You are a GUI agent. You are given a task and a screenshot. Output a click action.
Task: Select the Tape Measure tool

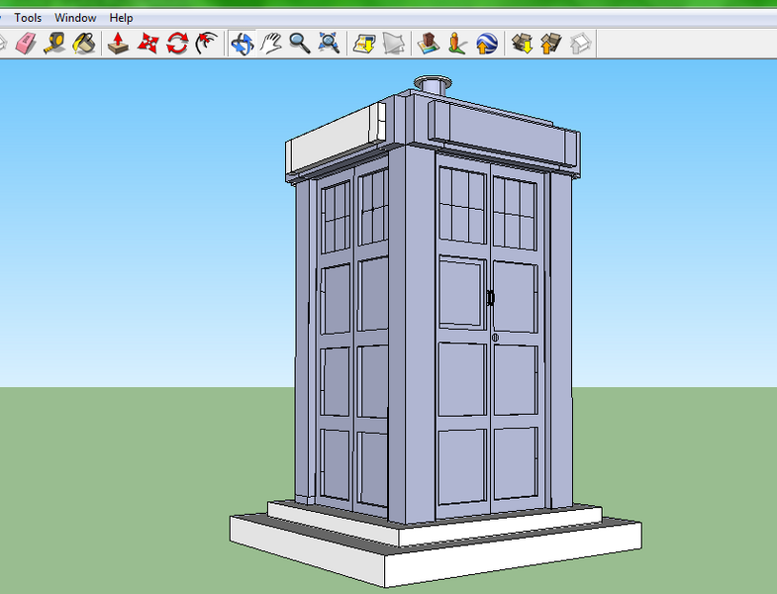click(x=54, y=44)
